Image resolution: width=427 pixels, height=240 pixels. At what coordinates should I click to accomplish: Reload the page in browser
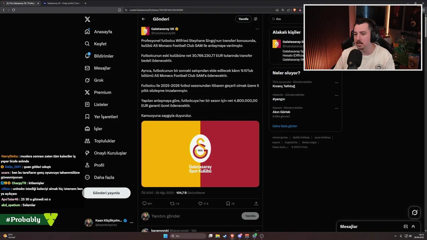click(x=14, y=10)
